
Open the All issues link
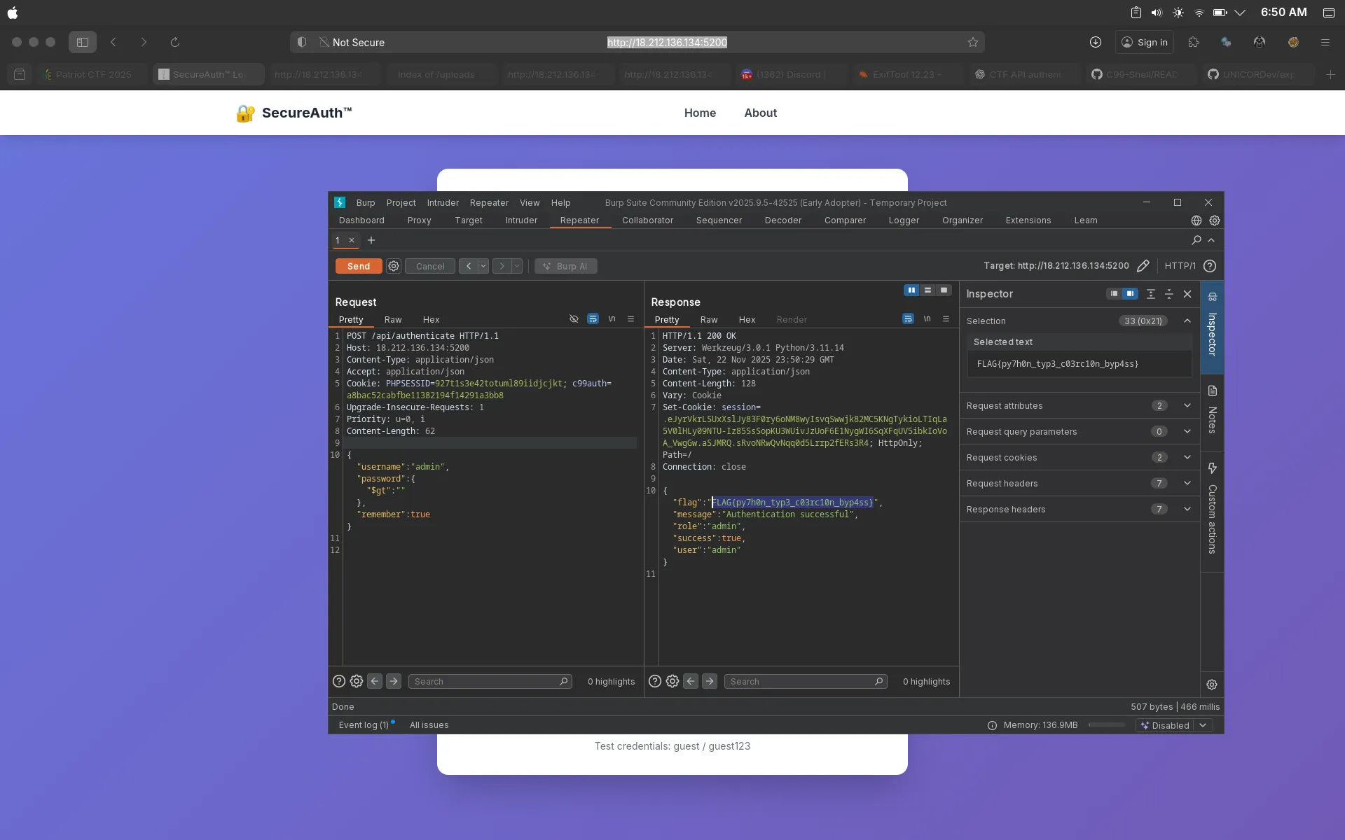(429, 725)
